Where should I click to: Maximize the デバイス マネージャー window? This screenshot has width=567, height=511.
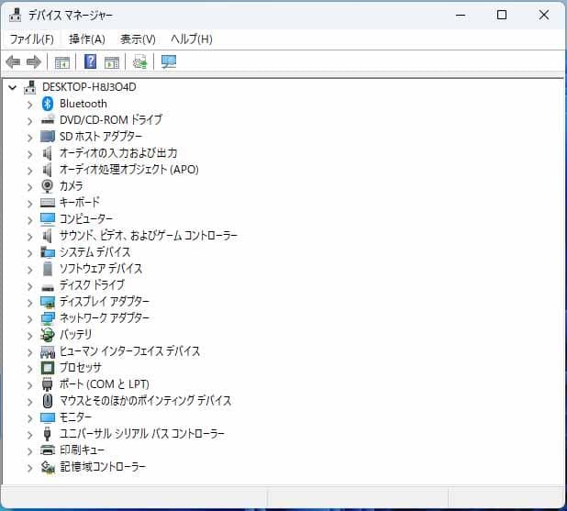(x=502, y=16)
